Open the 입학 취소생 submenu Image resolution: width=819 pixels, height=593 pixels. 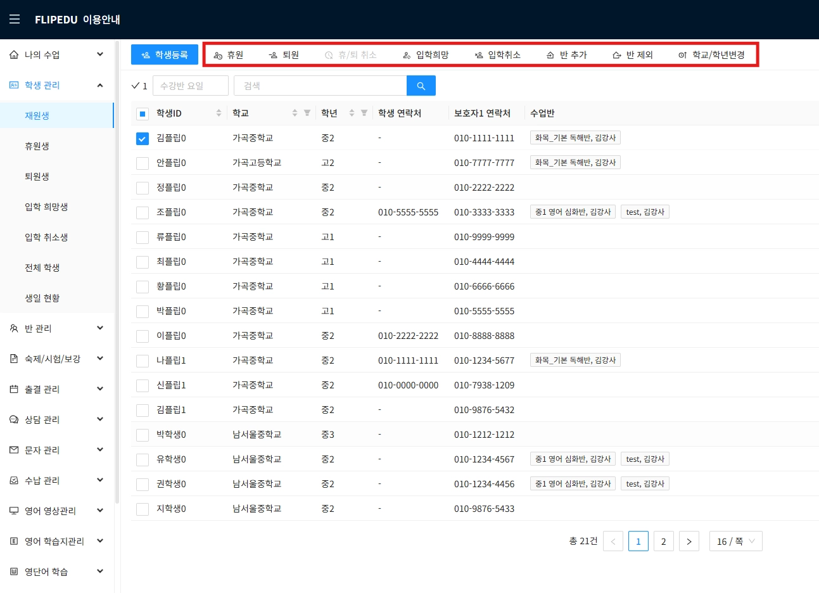[x=57, y=238]
